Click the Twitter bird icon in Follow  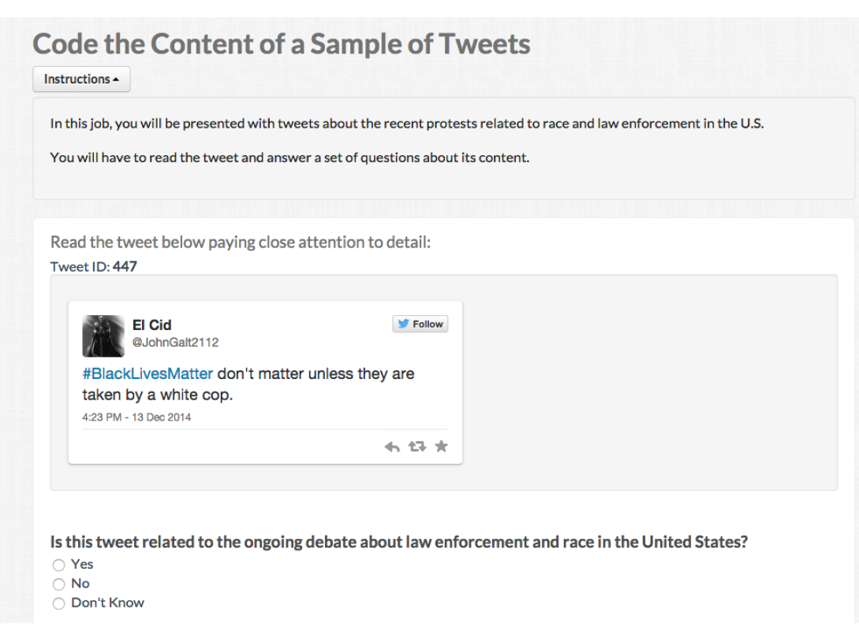pyautogui.click(x=403, y=325)
